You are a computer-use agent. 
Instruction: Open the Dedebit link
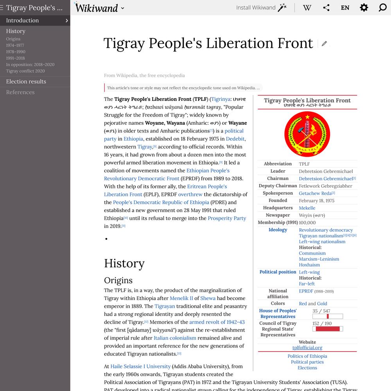(235, 139)
